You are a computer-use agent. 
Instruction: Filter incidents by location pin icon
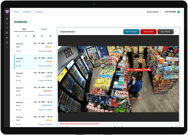[x=26, y=36]
